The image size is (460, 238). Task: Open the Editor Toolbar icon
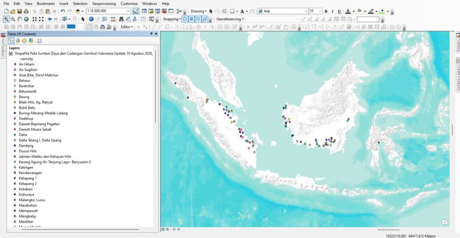coord(136,11)
